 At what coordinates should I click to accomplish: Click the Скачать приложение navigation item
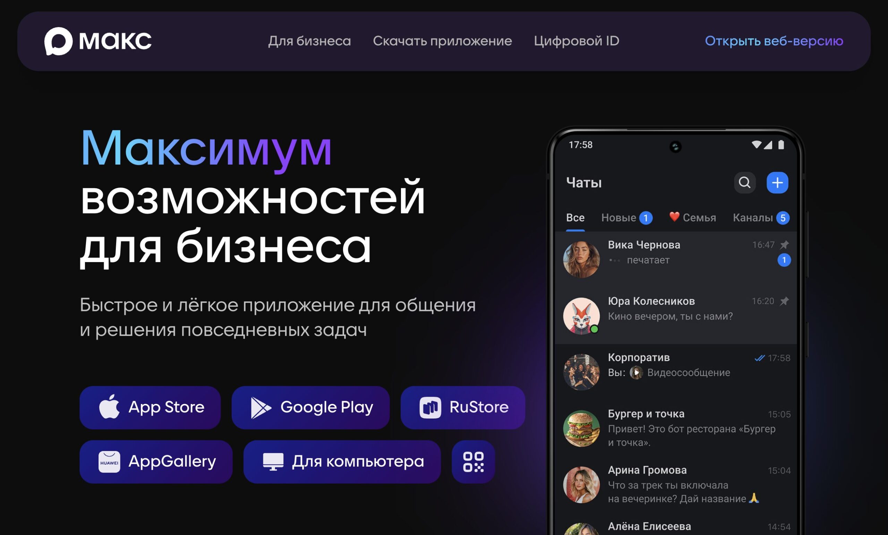coord(442,41)
